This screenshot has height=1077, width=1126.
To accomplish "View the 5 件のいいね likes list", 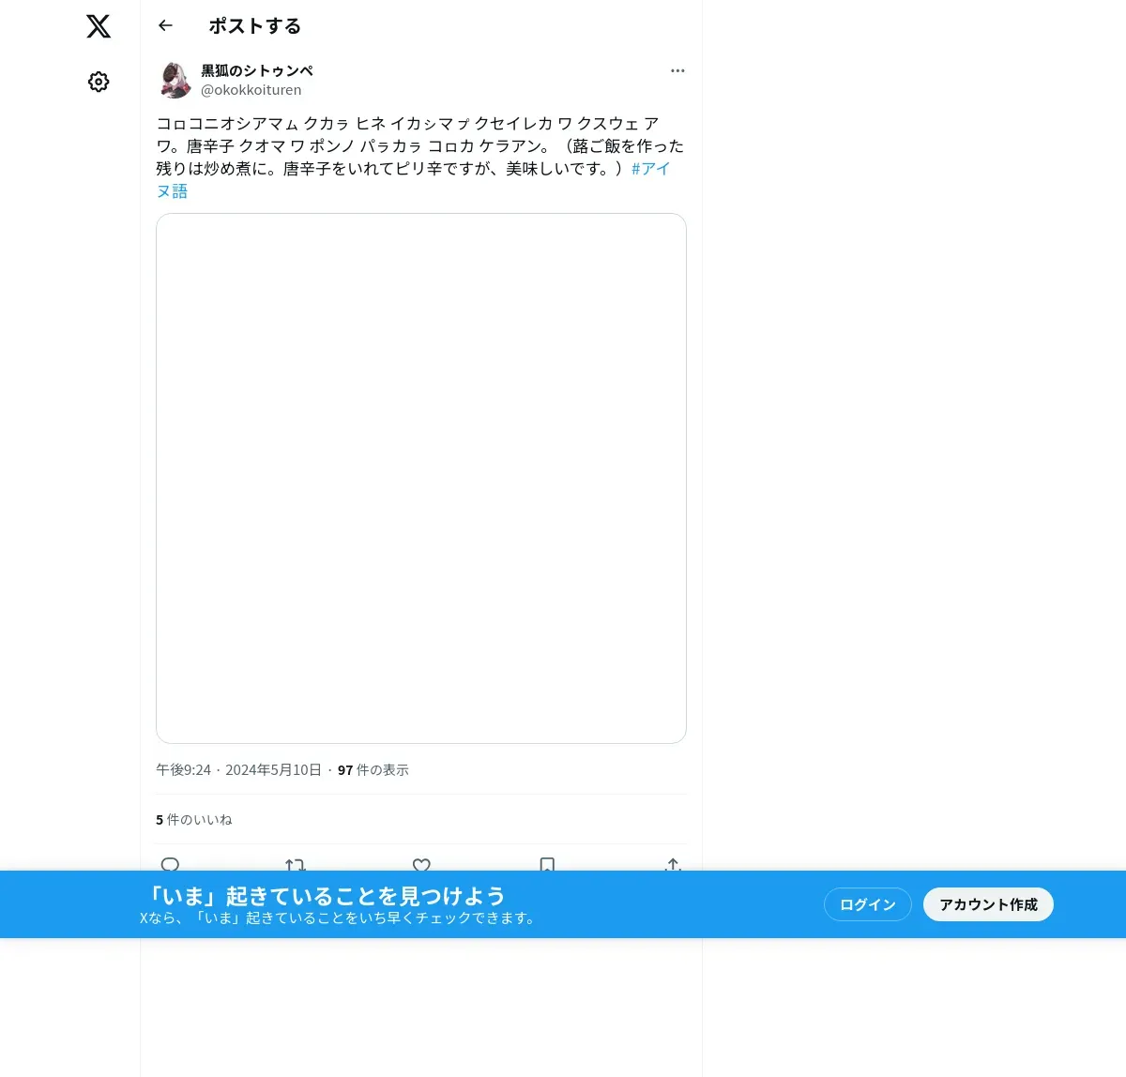I will [194, 820].
